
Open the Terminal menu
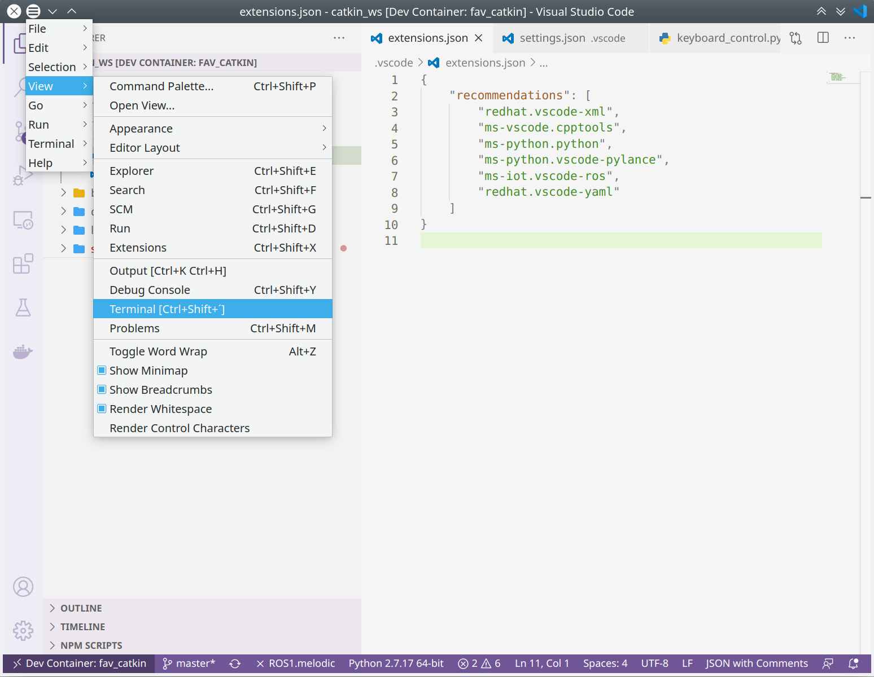pyautogui.click(x=59, y=144)
